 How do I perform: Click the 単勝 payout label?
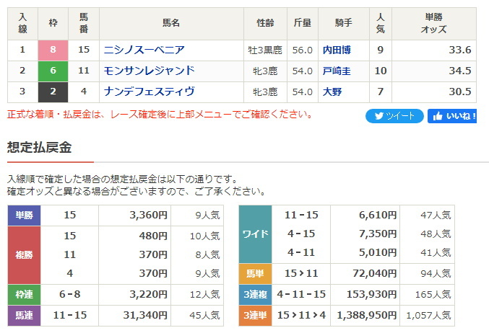click(25, 215)
